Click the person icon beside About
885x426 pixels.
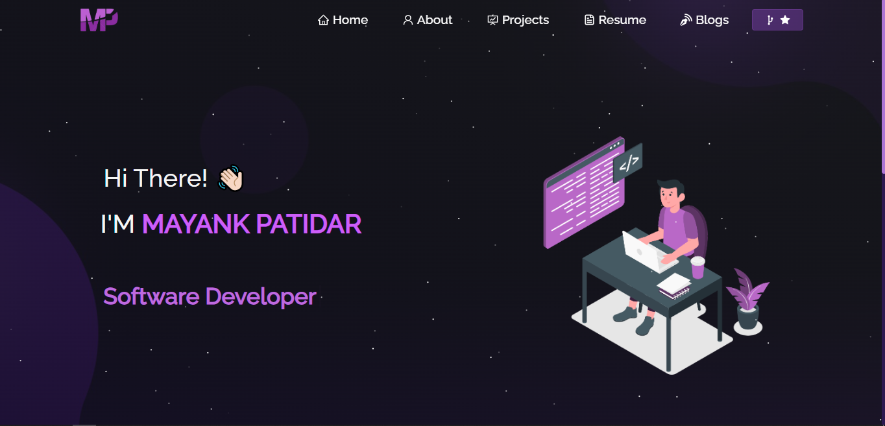[x=408, y=20]
